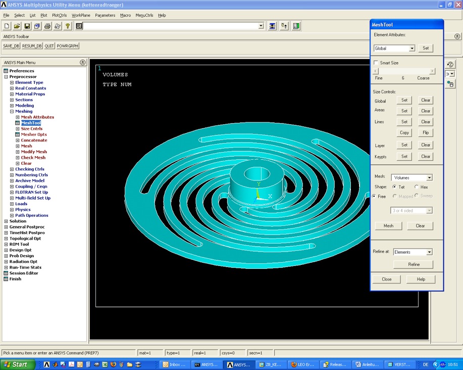The image size is (463, 370).
Task: Open the MeshTool item icon in the tree
Action: pyautogui.click(x=18, y=123)
